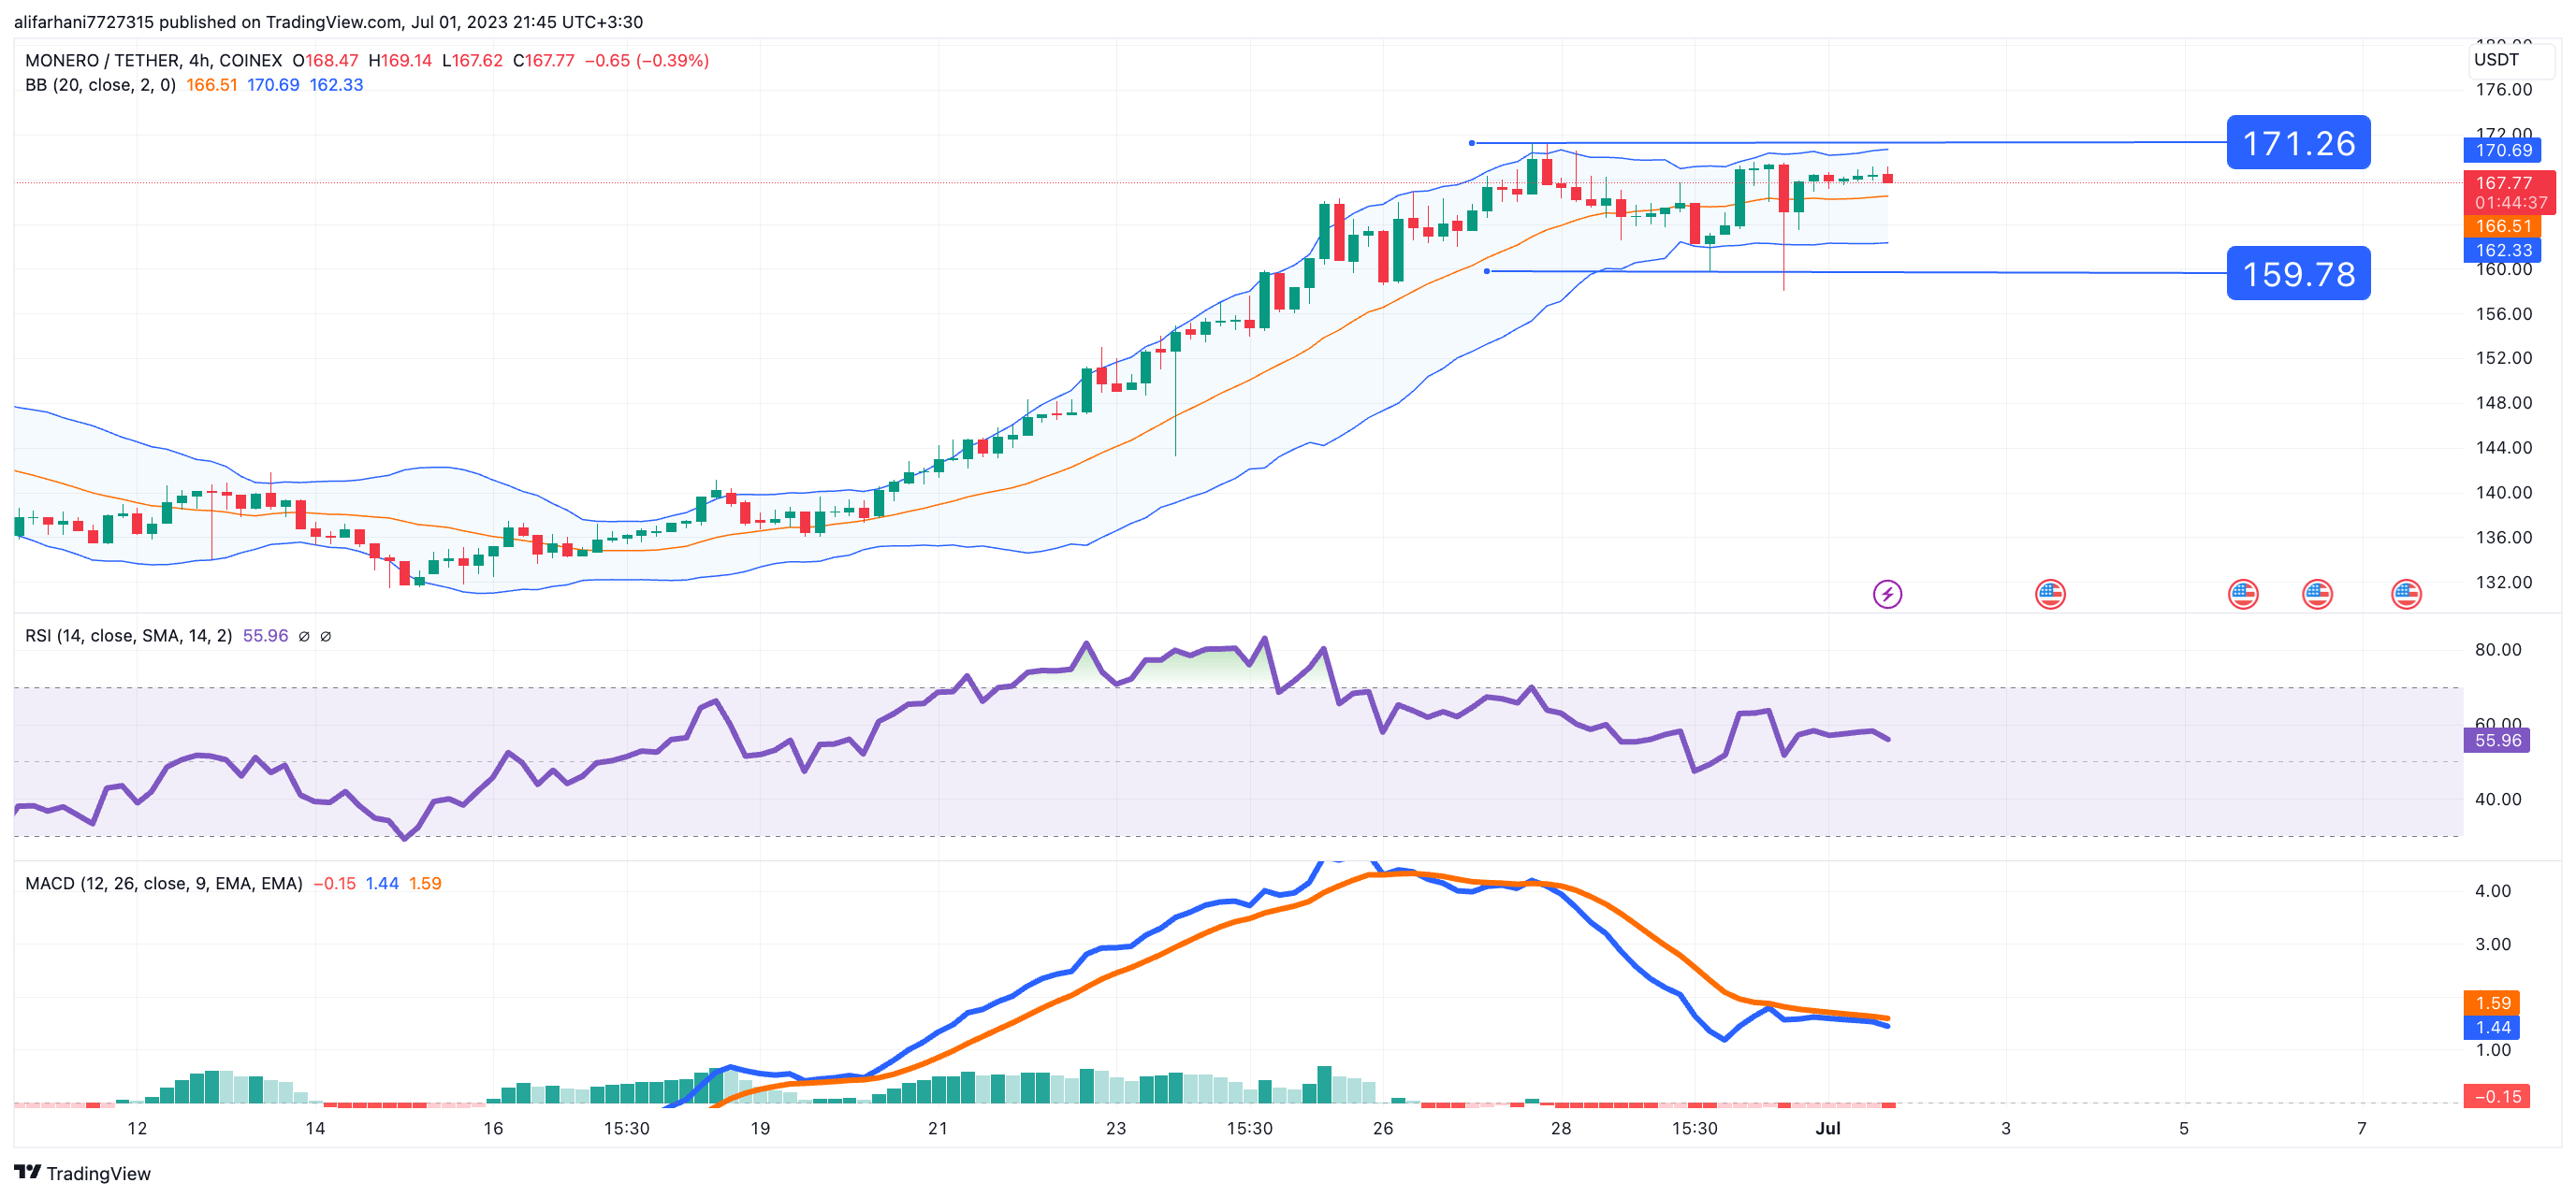
Task: Click the second US flag event icon
Action: tap(2242, 595)
